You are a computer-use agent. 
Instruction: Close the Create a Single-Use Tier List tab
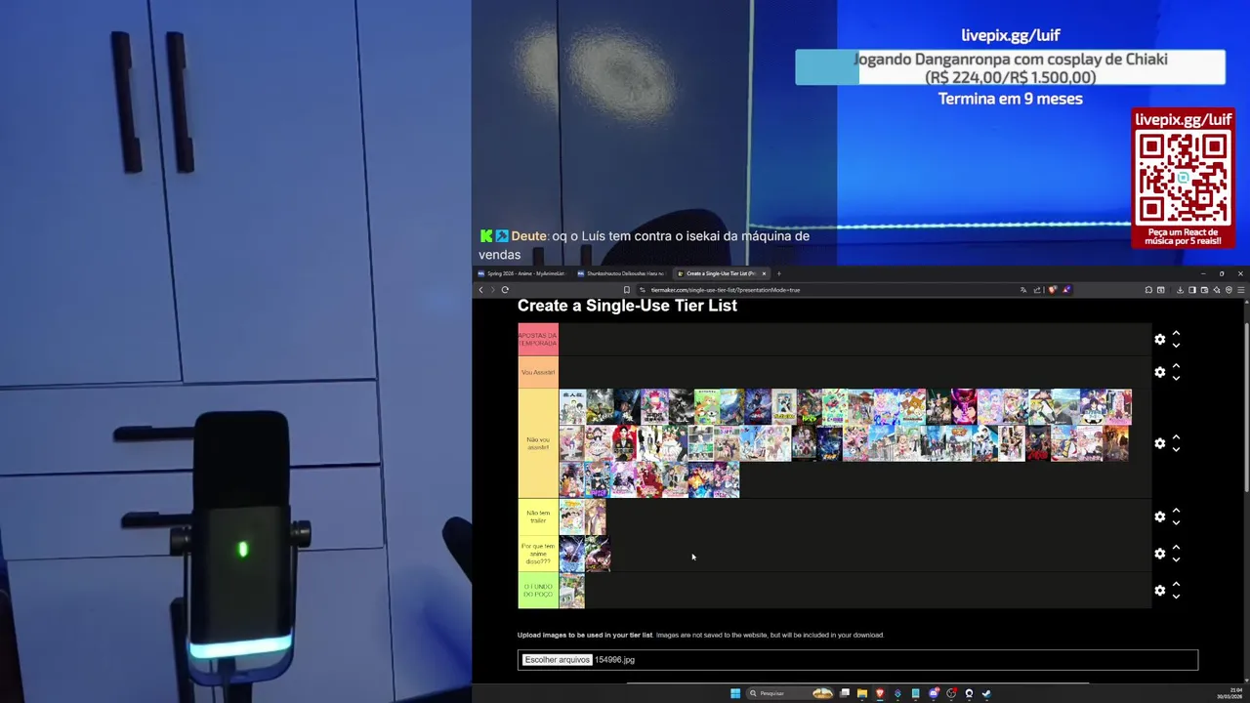tap(765, 273)
